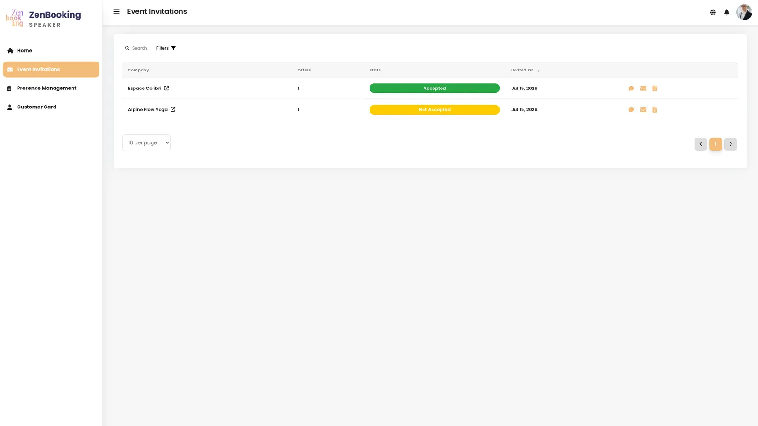Open the Filters funnel
Image resolution: width=758 pixels, height=426 pixels.
click(x=166, y=48)
